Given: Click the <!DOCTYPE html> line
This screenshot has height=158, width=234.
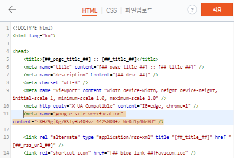Looking at the screenshot, I should coord(33,28).
